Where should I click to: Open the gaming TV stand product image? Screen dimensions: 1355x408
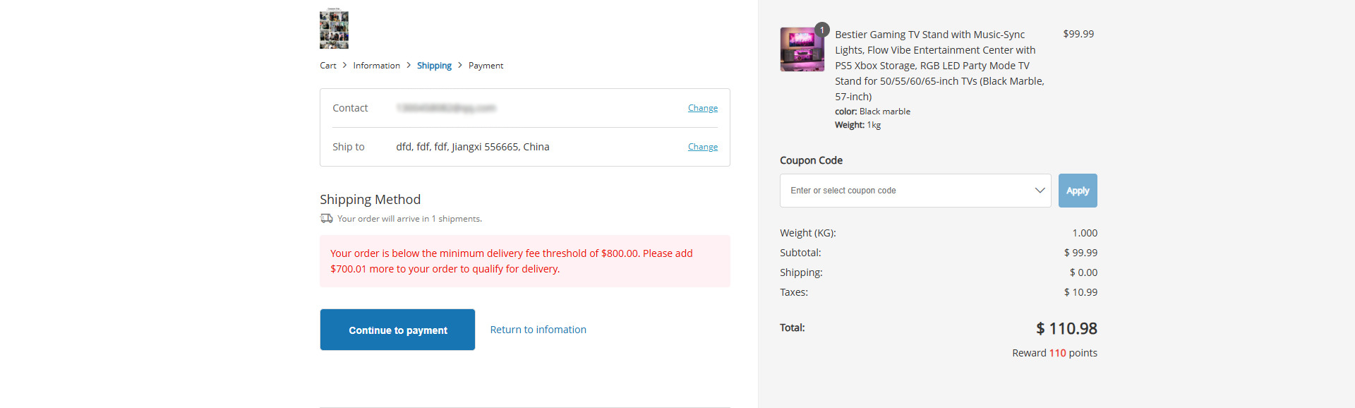802,49
